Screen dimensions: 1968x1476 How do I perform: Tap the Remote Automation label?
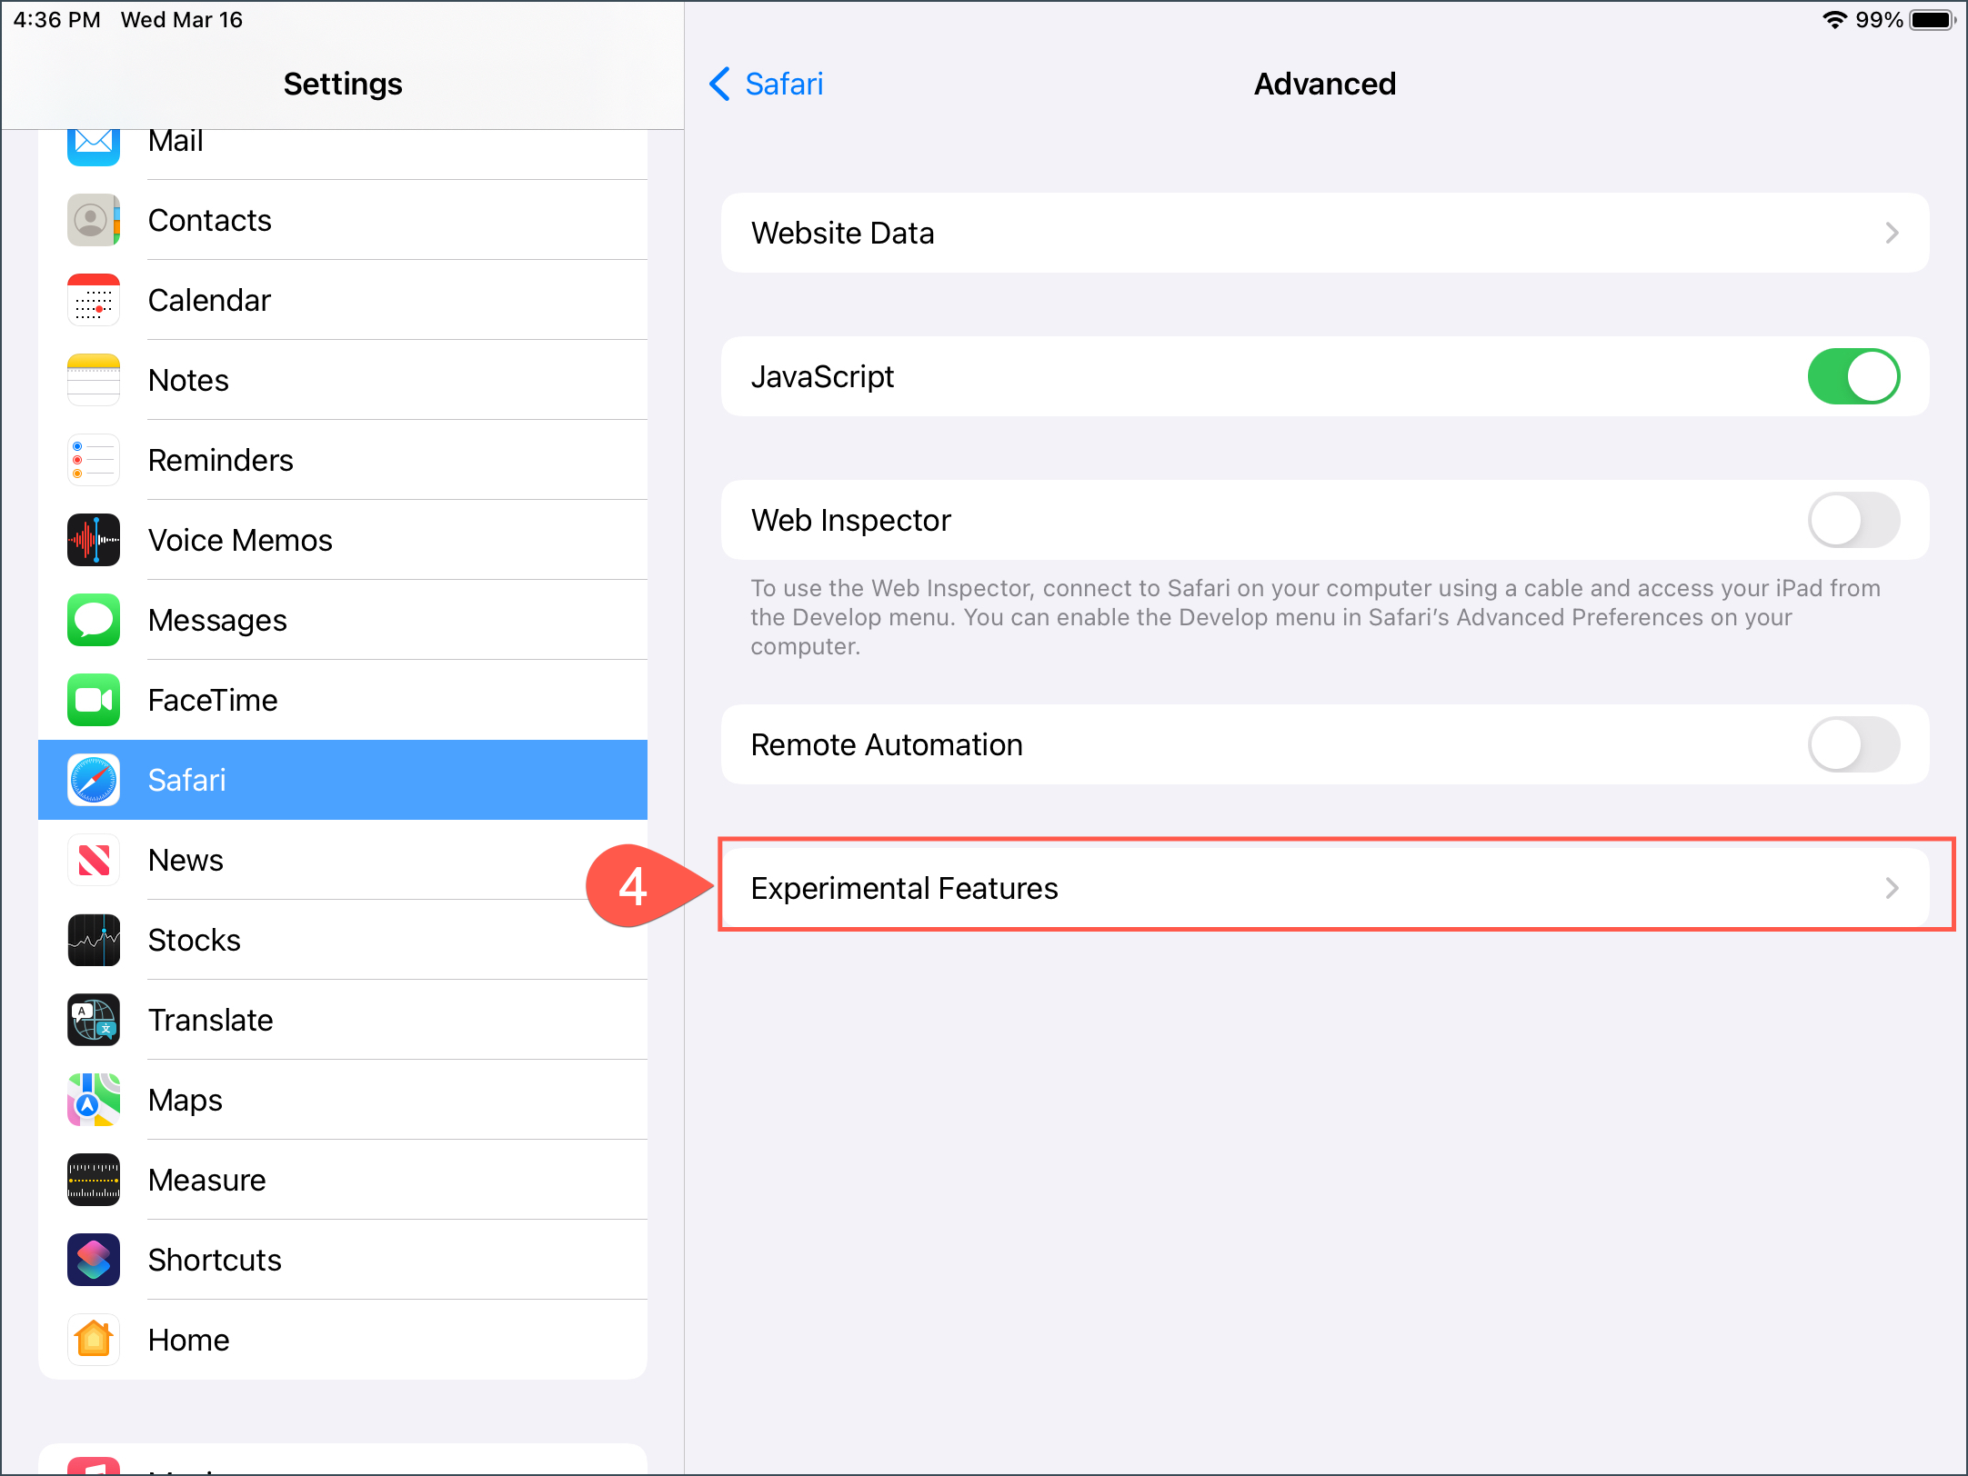[887, 744]
